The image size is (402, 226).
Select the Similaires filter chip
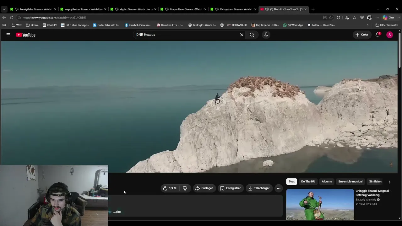(375, 181)
